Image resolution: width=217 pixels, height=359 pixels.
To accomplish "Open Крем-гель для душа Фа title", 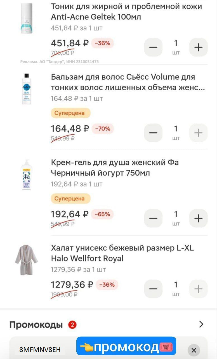I will [x=115, y=168].
